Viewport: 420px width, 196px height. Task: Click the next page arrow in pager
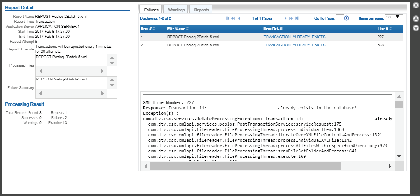(285, 18)
